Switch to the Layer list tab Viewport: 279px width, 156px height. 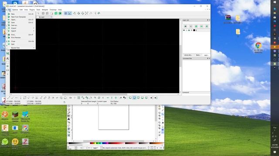(x=206, y=55)
